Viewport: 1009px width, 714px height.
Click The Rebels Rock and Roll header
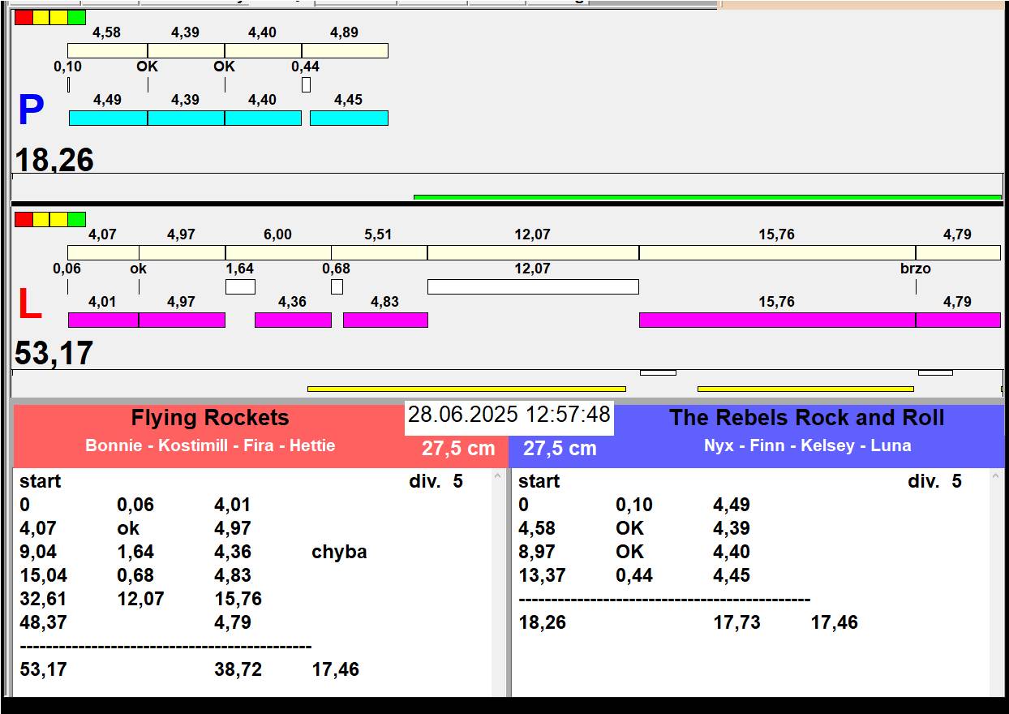coord(806,418)
